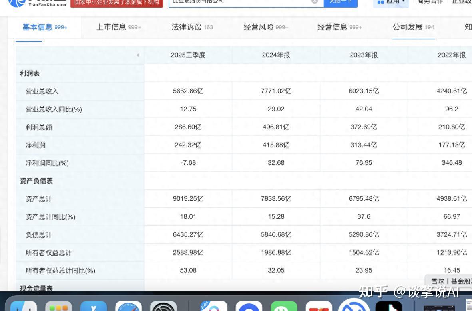This screenshot has height=311, width=472.
Task: Click the 9019.25亿 total assets cell
Action: [188, 198]
